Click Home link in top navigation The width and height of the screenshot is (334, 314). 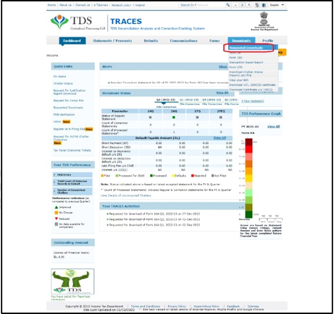pos(52,5)
